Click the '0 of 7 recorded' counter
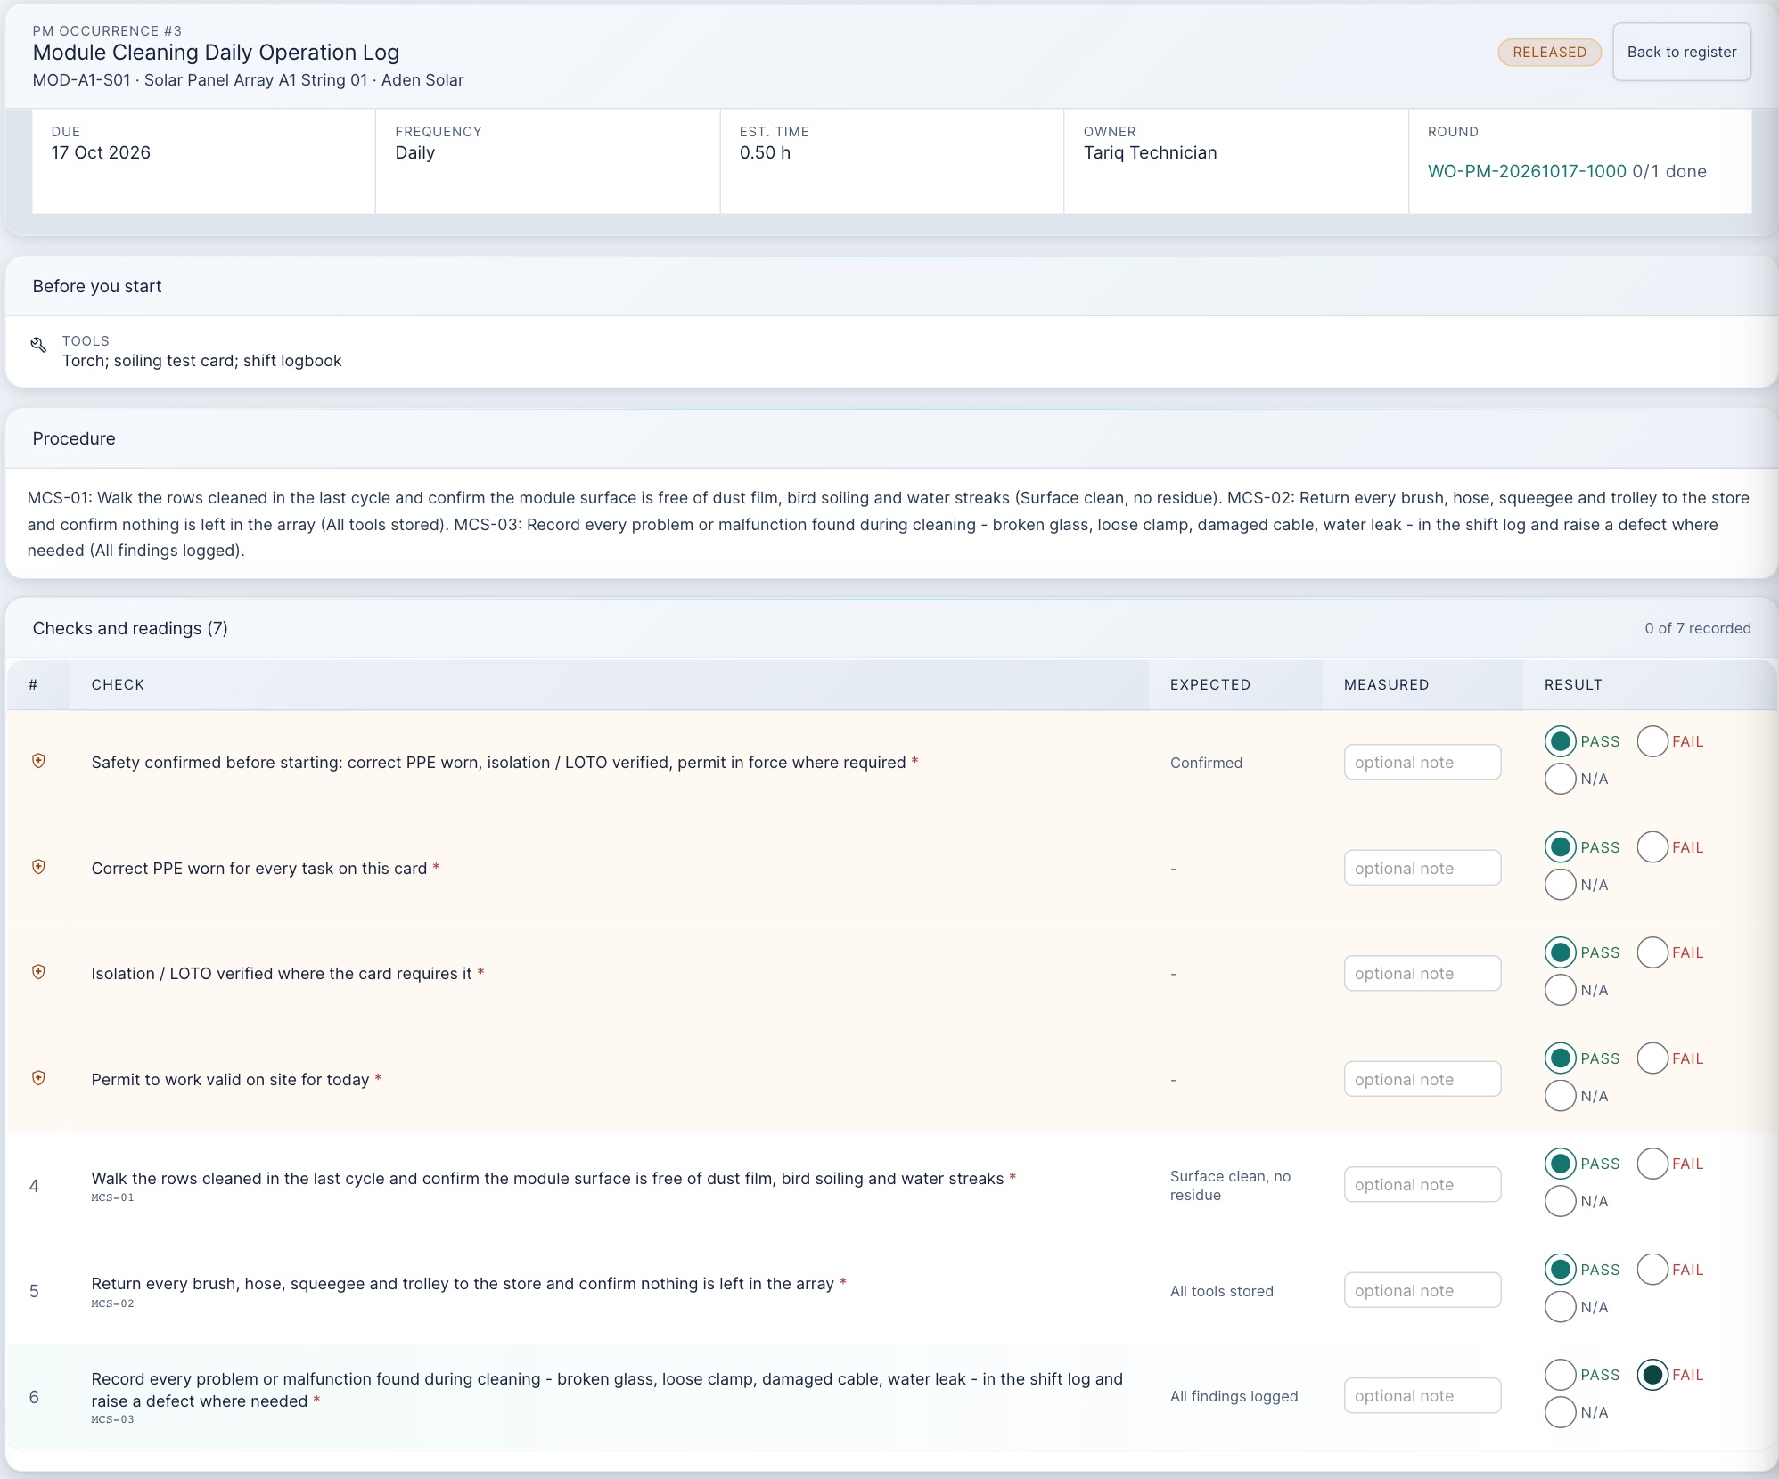This screenshot has width=1779, height=1479. [1697, 628]
